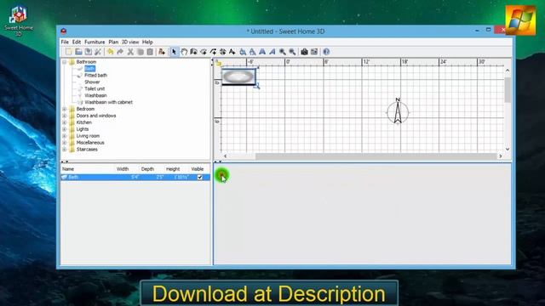The image size is (545, 306).
Task: Choose the Create polylines tool
Action: click(213, 52)
